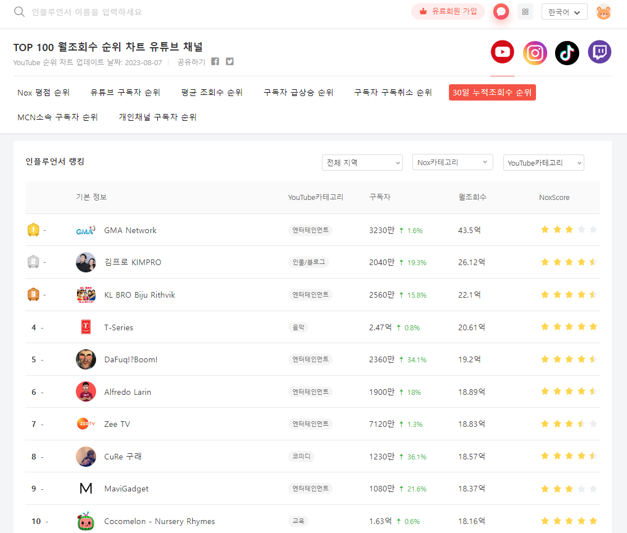Click 인물/블로그 category tag for KIMPRO
The width and height of the screenshot is (627, 533).
click(308, 262)
